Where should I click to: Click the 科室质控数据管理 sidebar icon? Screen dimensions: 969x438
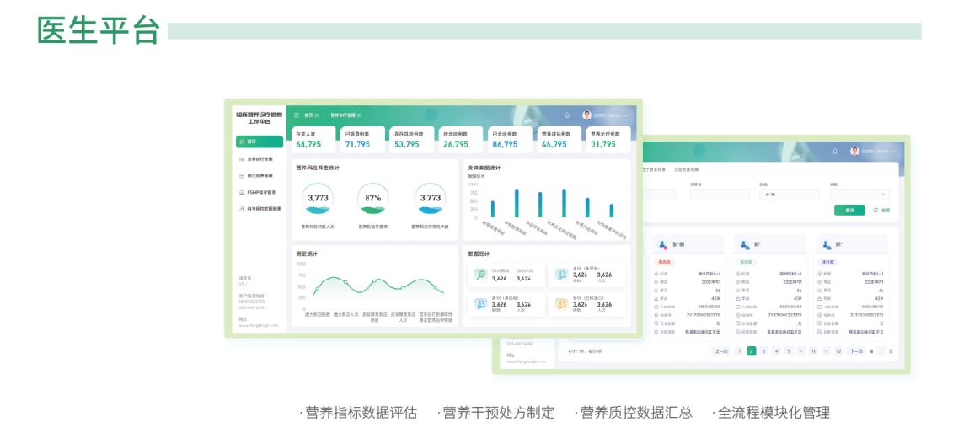coord(242,208)
